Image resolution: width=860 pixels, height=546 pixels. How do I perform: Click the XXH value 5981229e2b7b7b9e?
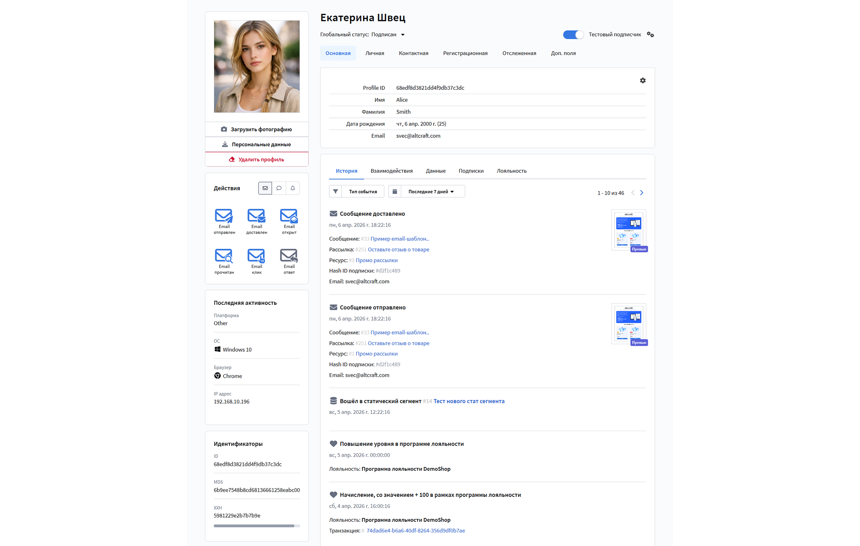point(237,516)
